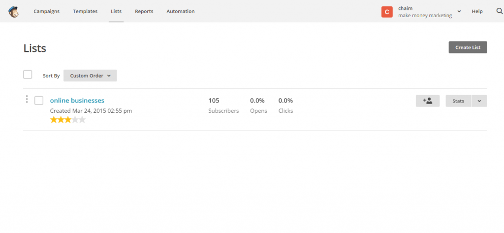Open the Custom Order sort dropdown

point(90,76)
